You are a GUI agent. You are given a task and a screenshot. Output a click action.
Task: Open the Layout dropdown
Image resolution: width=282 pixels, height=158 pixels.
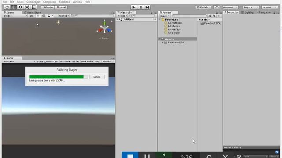(269, 7)
